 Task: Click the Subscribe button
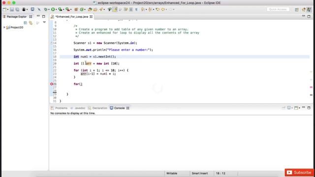[299, 173]
